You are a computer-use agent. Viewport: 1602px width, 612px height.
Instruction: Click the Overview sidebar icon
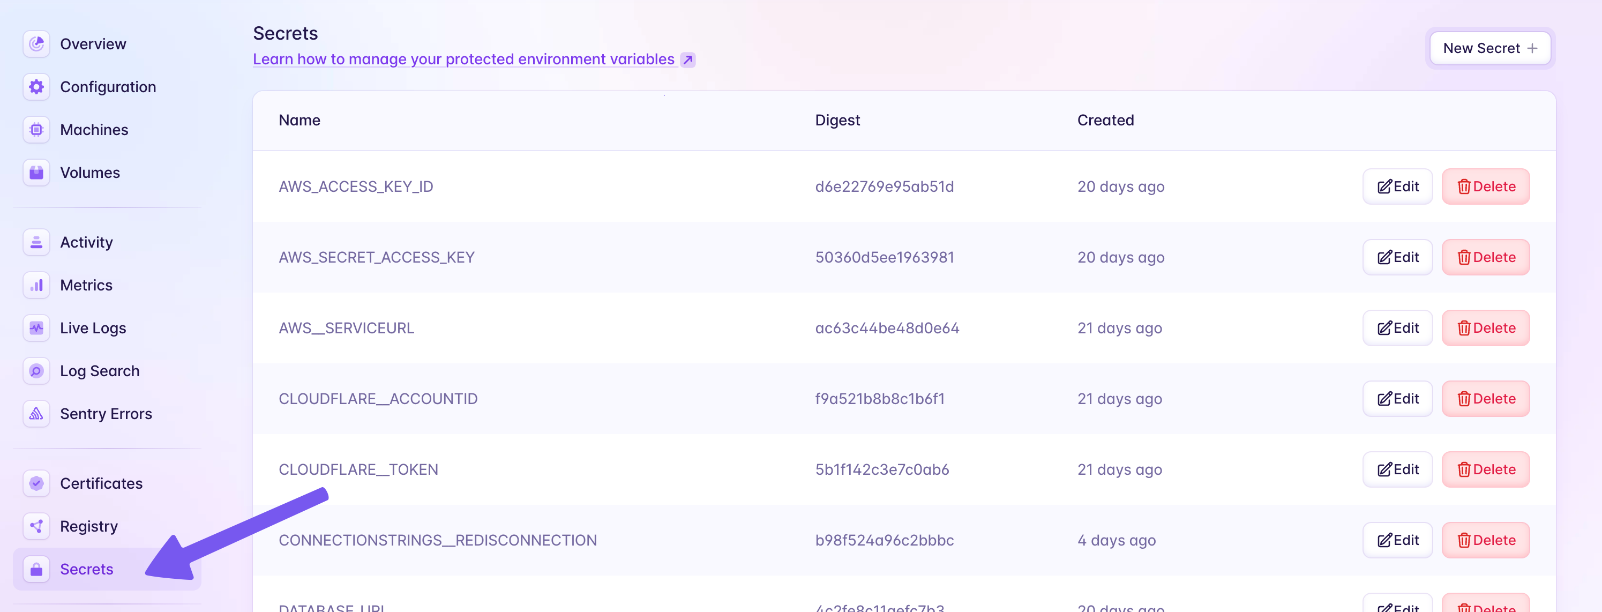coord(36,44)
